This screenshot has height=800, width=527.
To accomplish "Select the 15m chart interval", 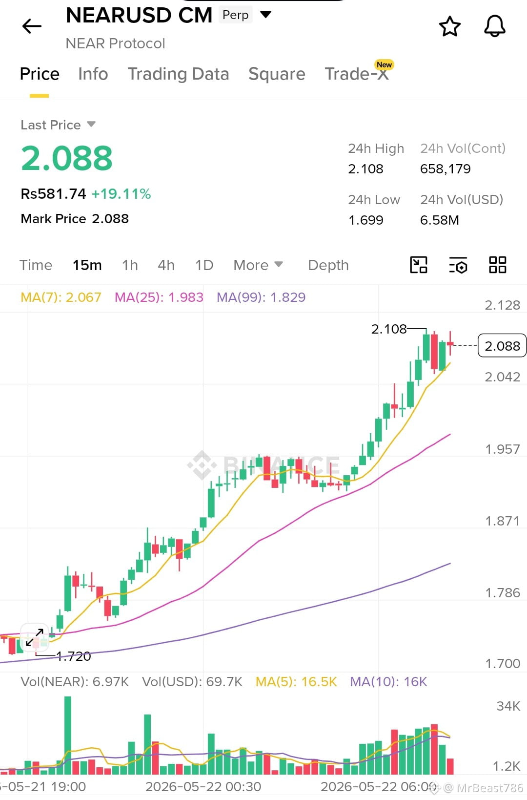I will click(x=87, y=265).
